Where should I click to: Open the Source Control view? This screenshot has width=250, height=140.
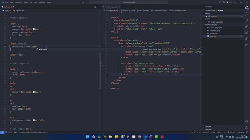point(247,20)
